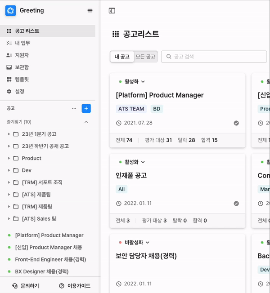Image resolution: width=270 pixels, height=293 pixels.
Task: Click the clock icon beside 2022. 01. 11 on 인재풀 공고
Action: point(119,204)
